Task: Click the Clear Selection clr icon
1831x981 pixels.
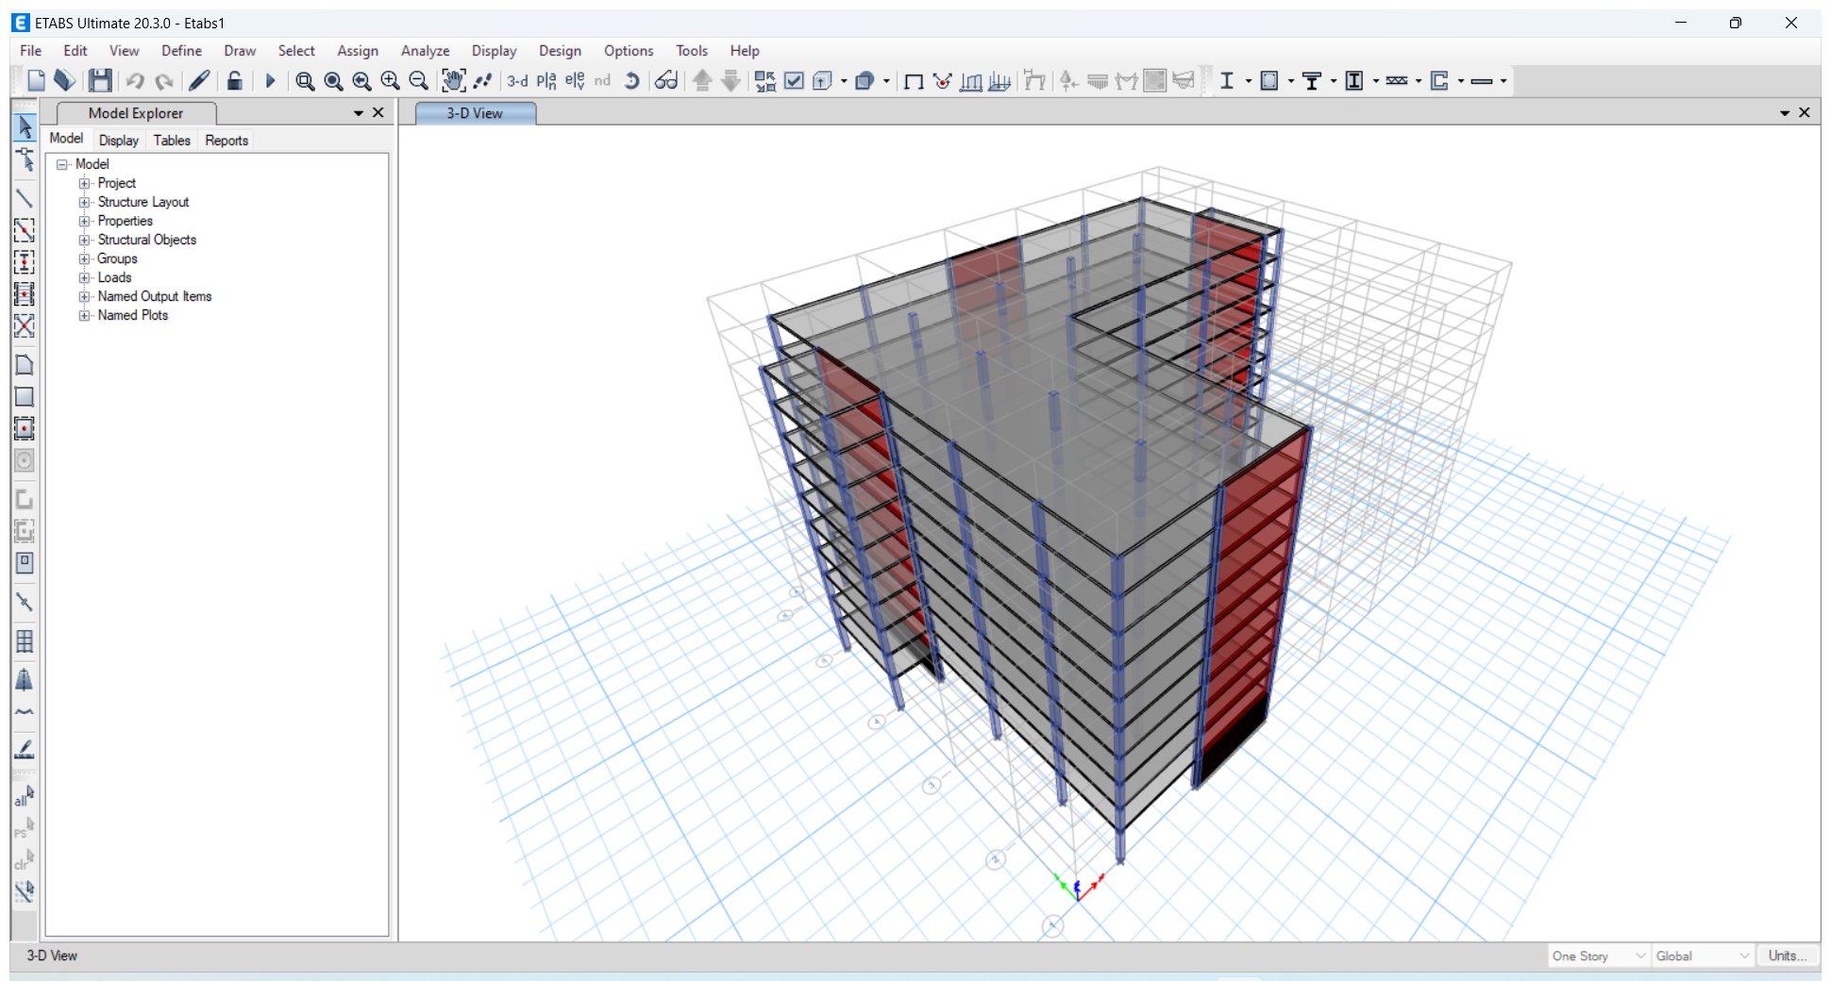Action: 25,860
